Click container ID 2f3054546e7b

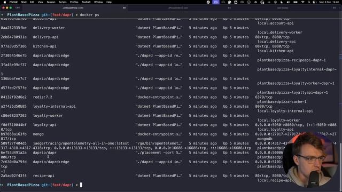click(x=13, y=55)
